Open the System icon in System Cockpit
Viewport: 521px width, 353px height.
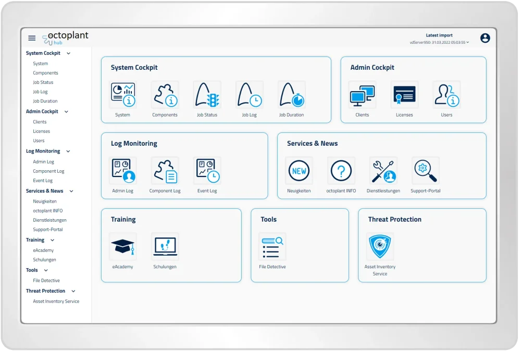coord(123,95)
